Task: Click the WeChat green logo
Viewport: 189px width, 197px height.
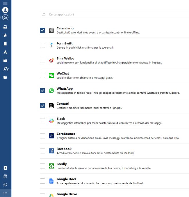Action: tap(51, 75)
